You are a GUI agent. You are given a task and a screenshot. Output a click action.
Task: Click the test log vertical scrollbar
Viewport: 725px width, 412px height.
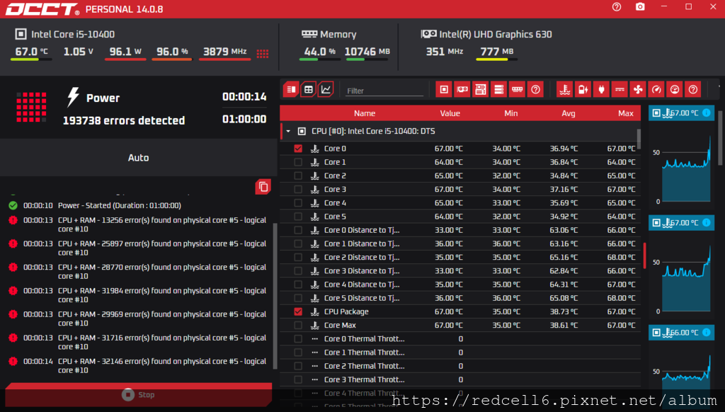tap(275, 296)
